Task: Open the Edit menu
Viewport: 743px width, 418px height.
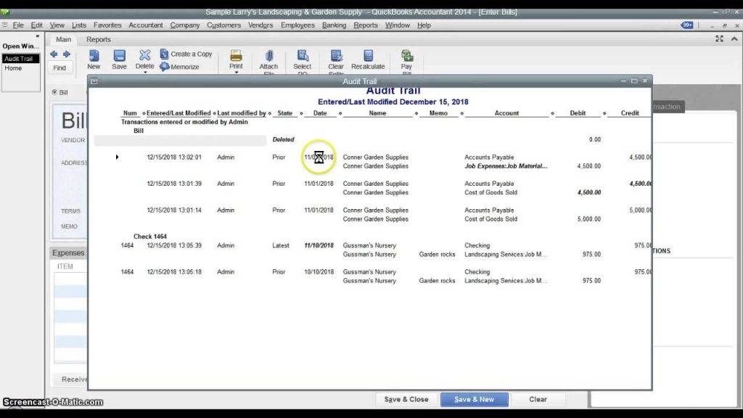Action: [x=36, y=25]
